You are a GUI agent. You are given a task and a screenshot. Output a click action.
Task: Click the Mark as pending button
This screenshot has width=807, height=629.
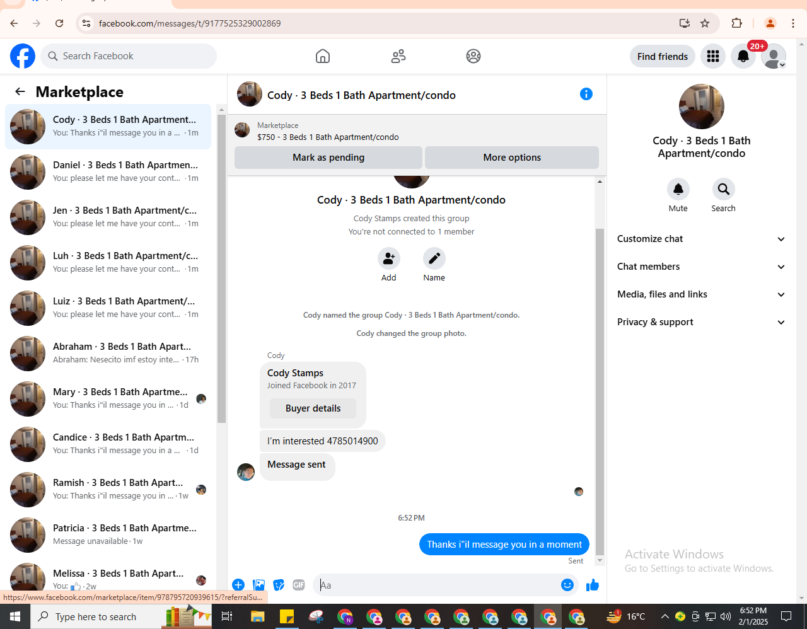[328, 158]
